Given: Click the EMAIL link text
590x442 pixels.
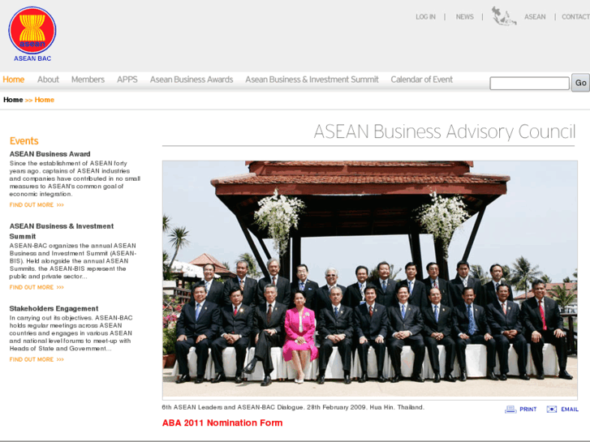Looking at the screenshot, I should [570, 410].
